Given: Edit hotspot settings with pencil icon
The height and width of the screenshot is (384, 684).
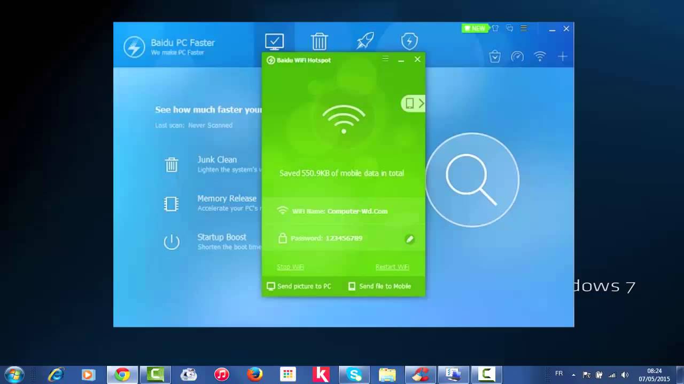Looking at the screenshot, I should coord(409,239).
